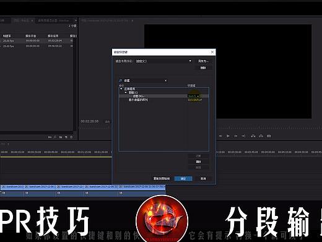Click the 00:00:15:00 mark on timeline ruler
The height and width of the screenshot is (242, 322).
pos(17,152)
